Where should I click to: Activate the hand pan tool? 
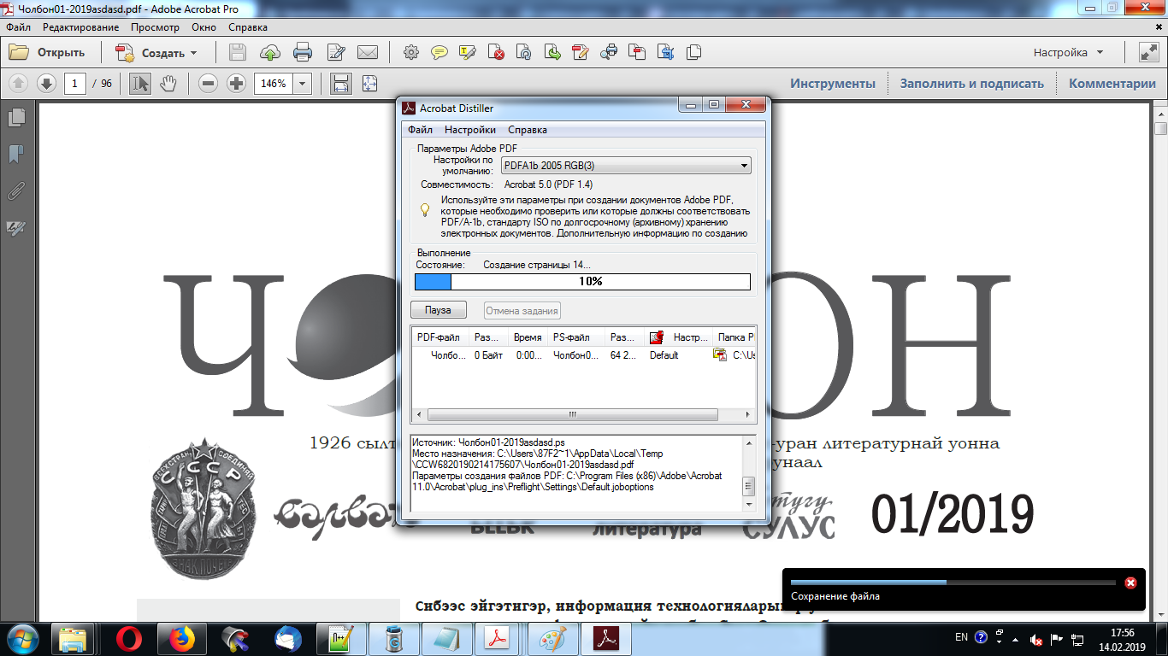168,84
